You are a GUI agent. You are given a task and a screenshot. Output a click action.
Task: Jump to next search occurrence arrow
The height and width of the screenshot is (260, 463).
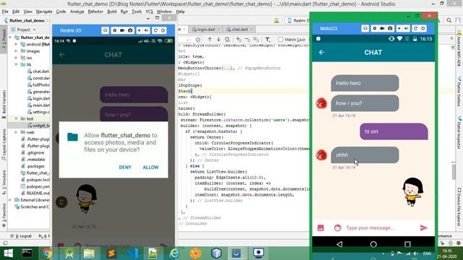pos(218,39)
